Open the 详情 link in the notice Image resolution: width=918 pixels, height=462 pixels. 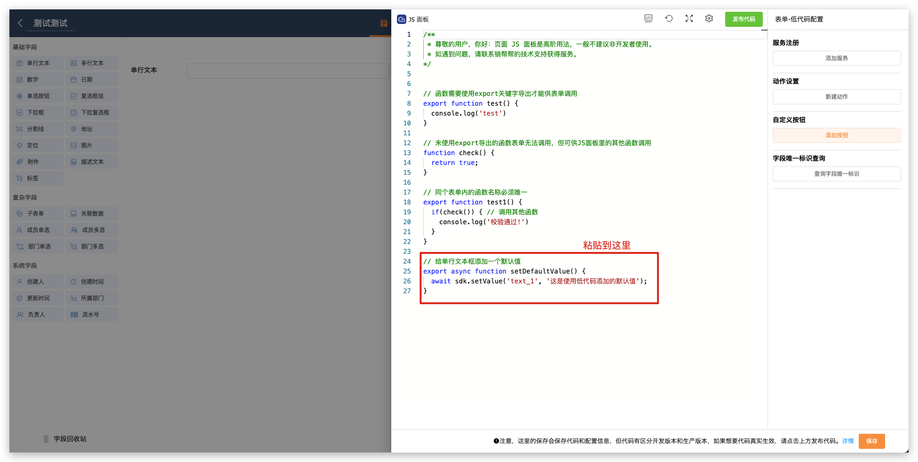click(847, 441)
